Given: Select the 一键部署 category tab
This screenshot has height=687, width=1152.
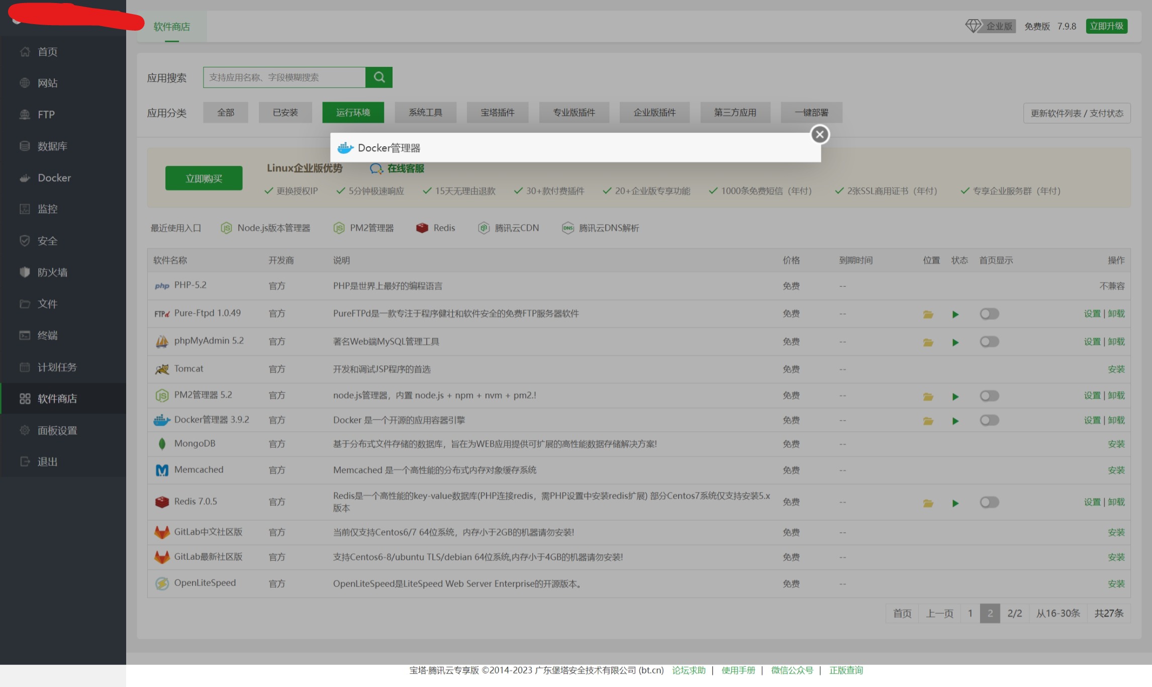Looking at the screenshot, I should click(x=812, y=113).
